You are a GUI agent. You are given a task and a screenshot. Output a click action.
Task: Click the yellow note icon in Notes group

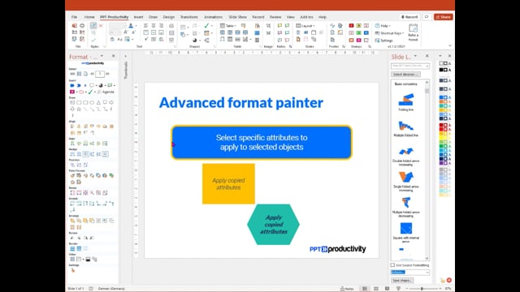click(x=279, y=25)
